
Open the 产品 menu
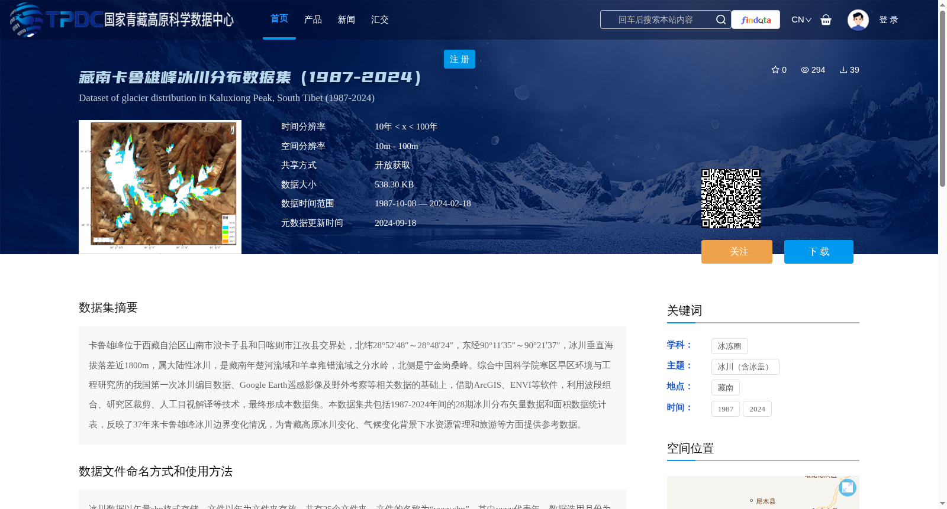(x=313, y=20)
